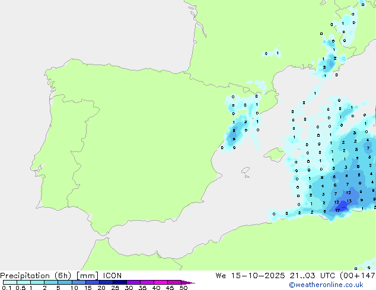Click the "We 15-10-2025 21..03 UTC" timestamp
Image resolution: width=376 pixels, height=290 pixels.
tap(277, 276)
